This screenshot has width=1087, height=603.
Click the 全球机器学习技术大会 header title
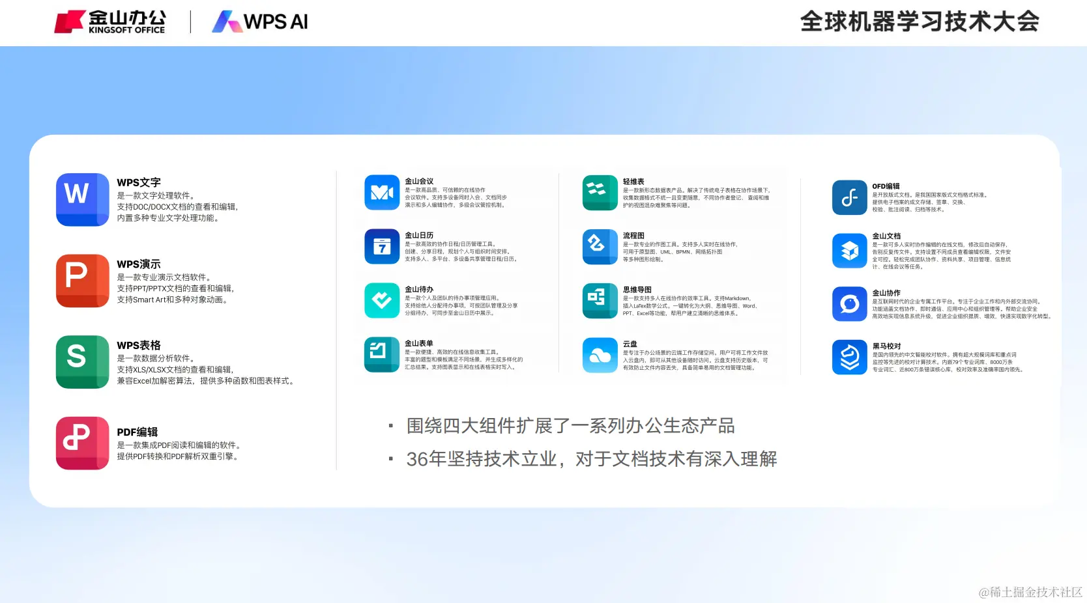920,21
